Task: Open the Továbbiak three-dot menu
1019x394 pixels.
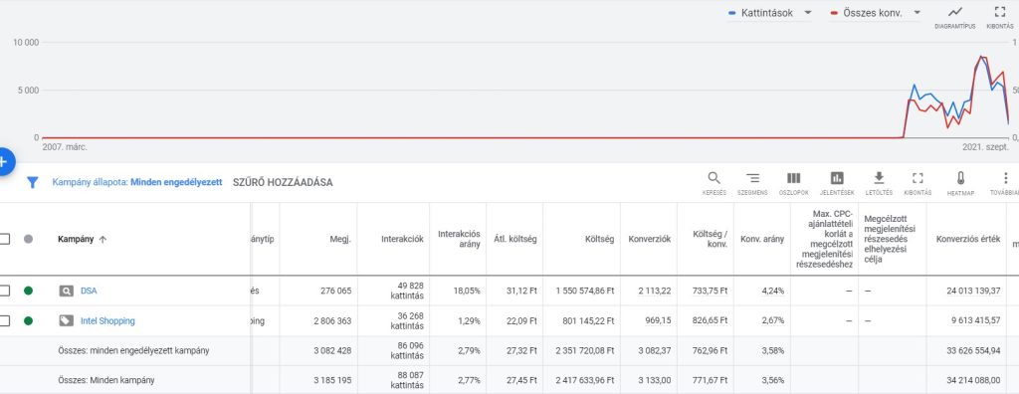Action: click(1005, 178)
